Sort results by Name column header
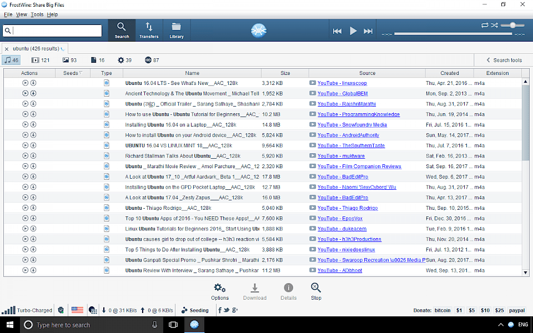 click(x=192, y=73)
